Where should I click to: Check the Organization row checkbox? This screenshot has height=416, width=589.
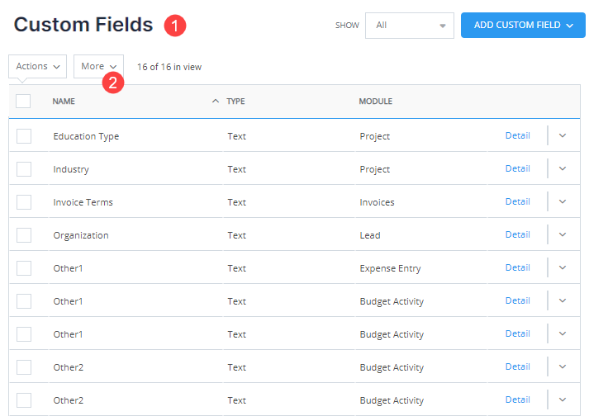[24, 235]
